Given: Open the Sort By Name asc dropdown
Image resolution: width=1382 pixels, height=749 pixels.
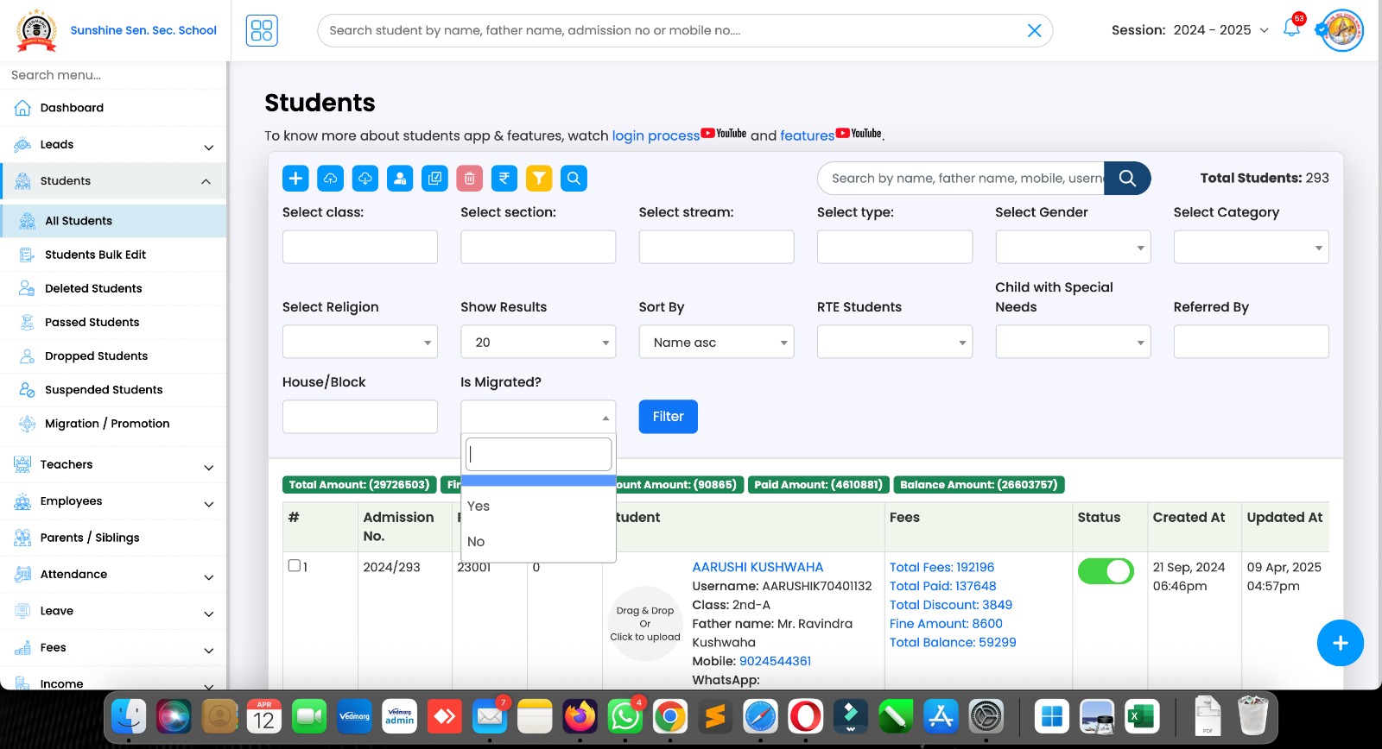Looking at the screenshot, I should tap(717, 342).
